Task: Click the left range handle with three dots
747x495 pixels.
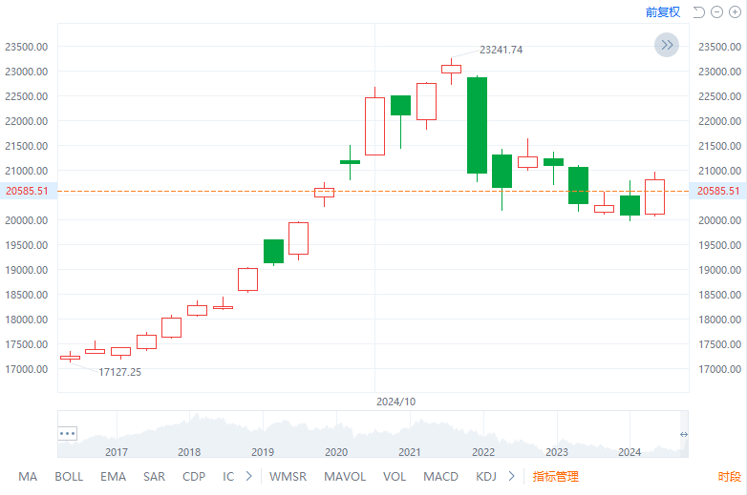Action: (x=67, y=432)
